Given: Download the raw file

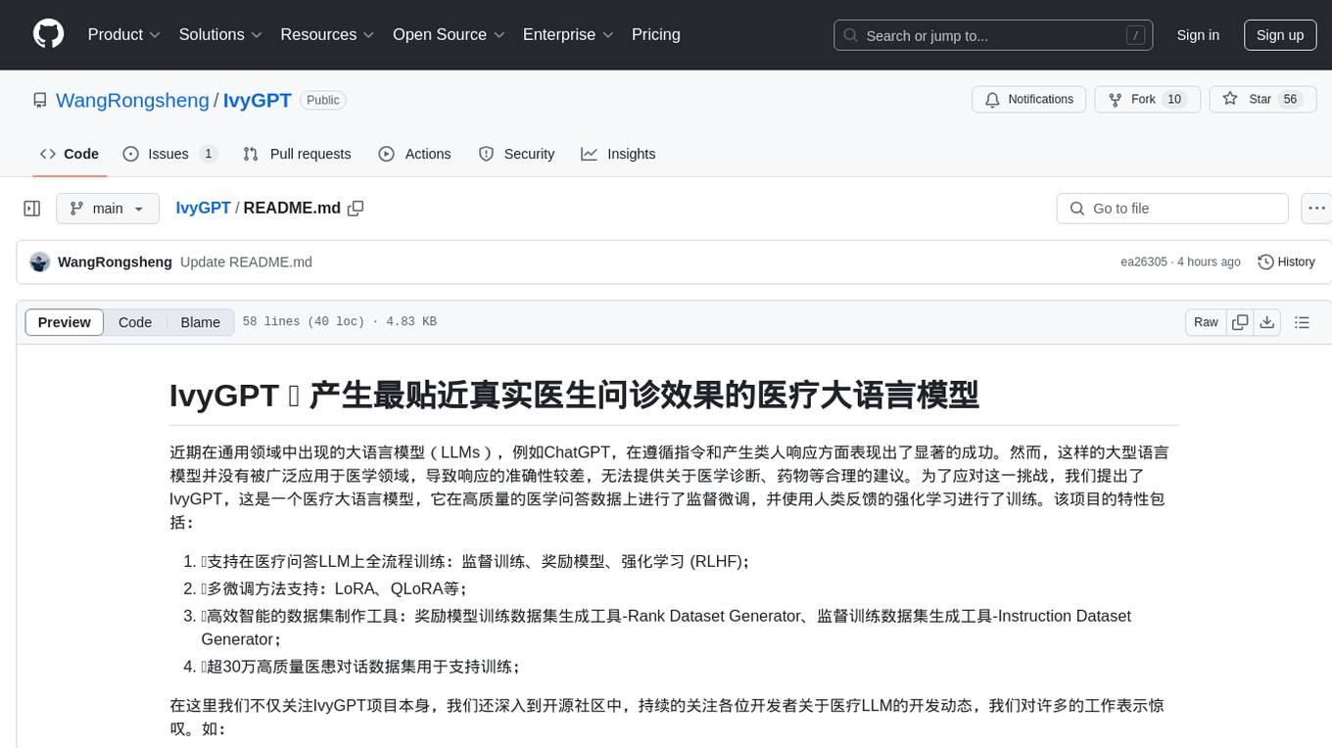Looking at the screenshot, I should pos(1266,322).
